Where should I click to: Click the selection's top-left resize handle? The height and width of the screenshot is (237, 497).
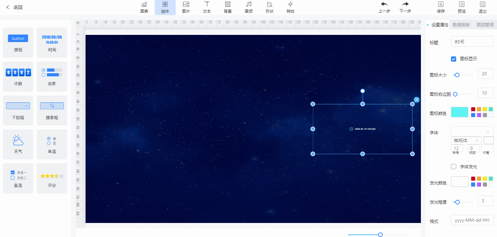tap(313, 104)
